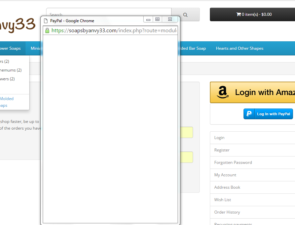The image size is (295, 225).
Task: Minimize the PayPal popup window
Action: click(x=148, y=19)
